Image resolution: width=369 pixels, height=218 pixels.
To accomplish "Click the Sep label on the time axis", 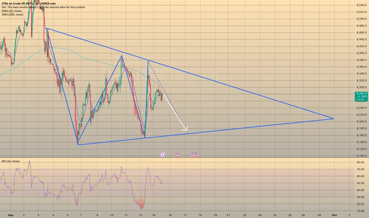I will tap(10, 215).
